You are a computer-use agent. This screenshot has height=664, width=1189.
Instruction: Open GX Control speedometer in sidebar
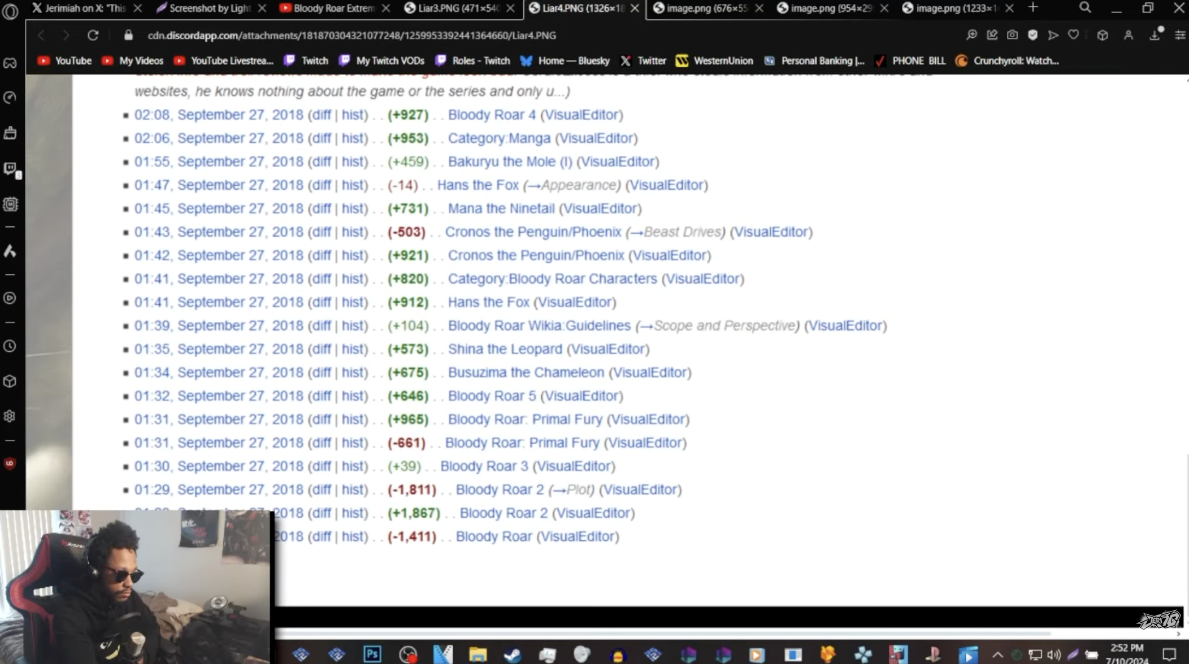[10, 98]
